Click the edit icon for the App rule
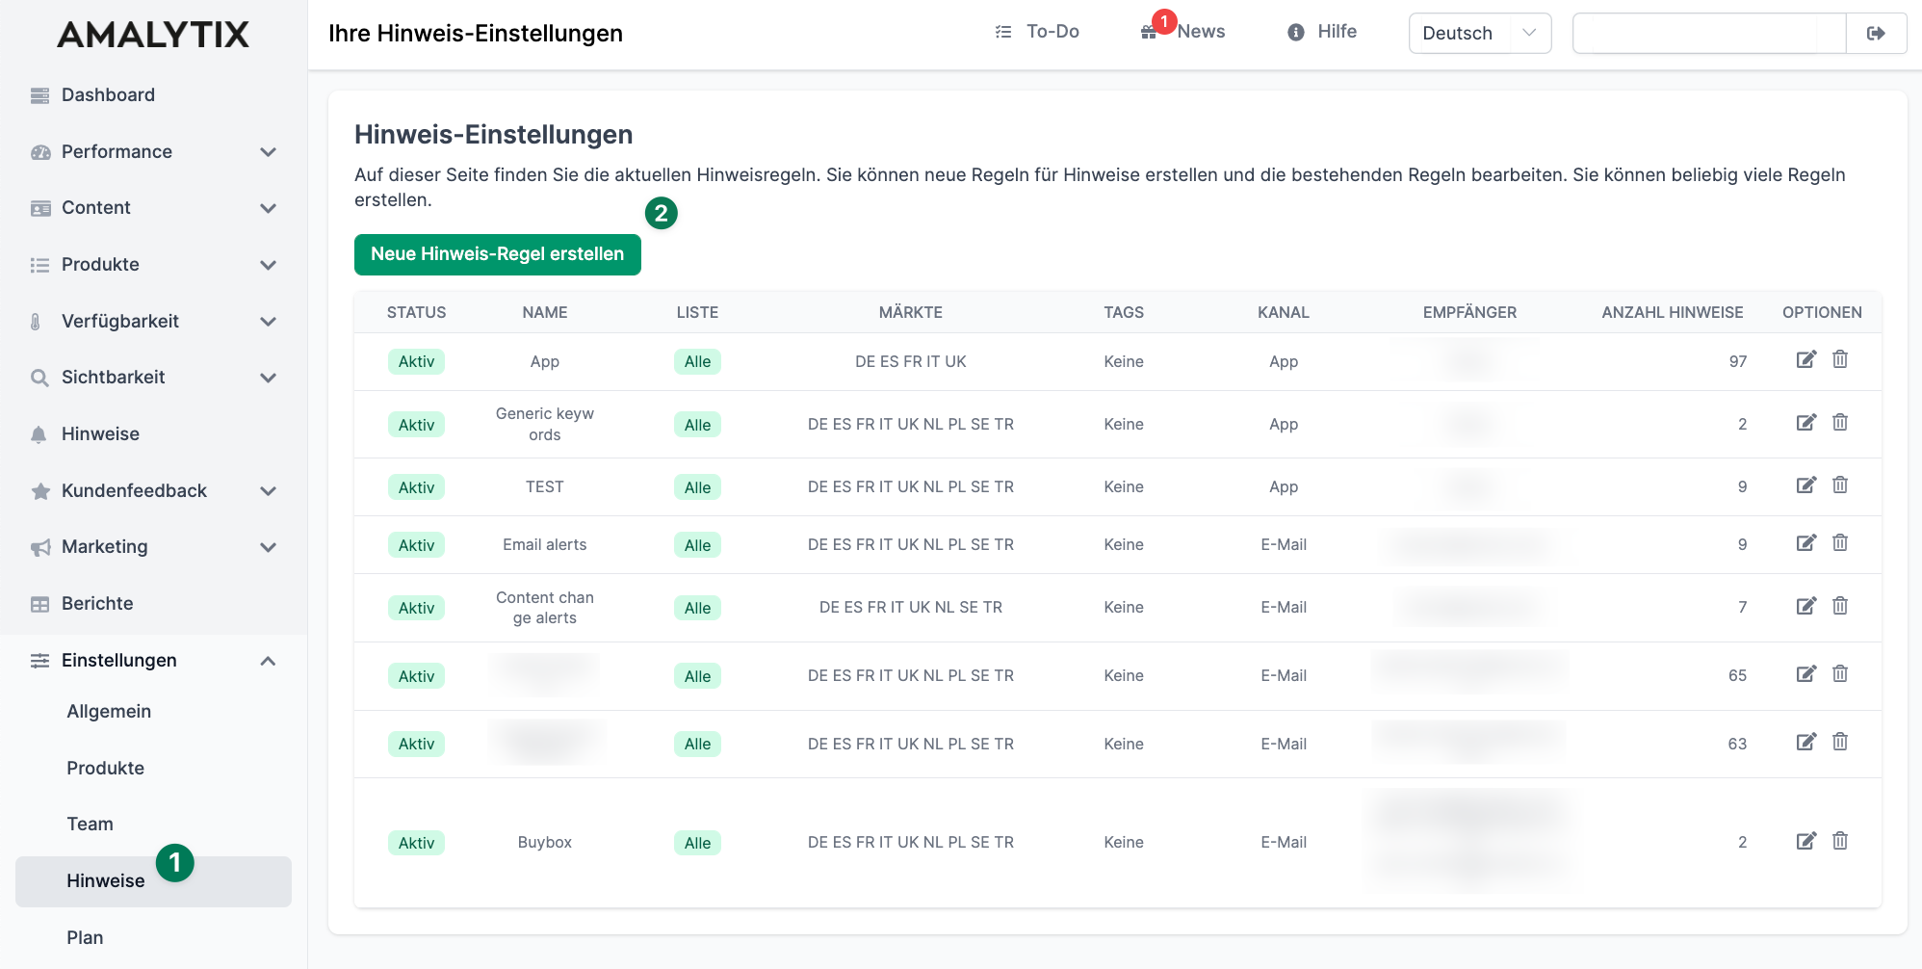Screen dimensions: 1922x969 click(x=1805, y=360)
